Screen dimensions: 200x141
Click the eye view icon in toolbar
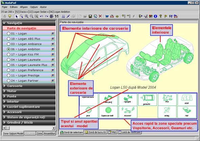coord(52,16)
